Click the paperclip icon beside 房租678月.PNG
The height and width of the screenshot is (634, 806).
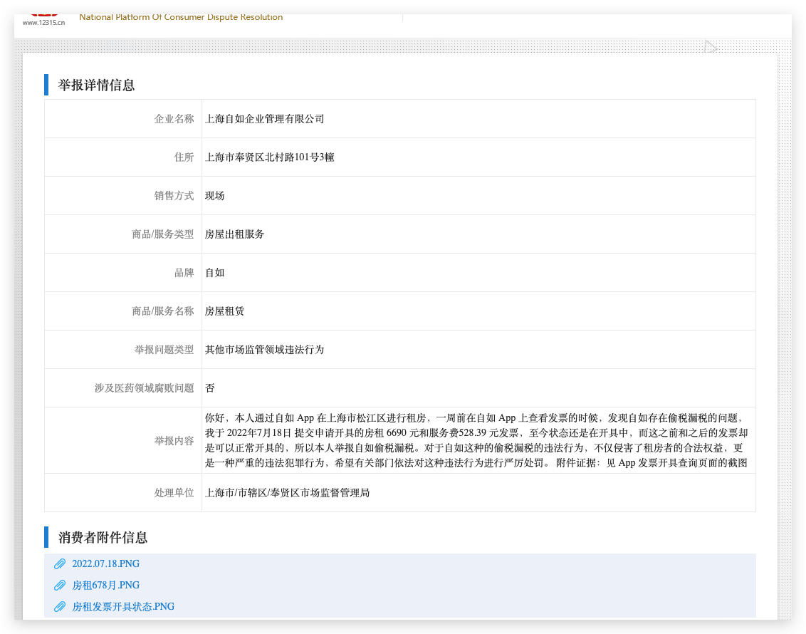click(60, 586)
